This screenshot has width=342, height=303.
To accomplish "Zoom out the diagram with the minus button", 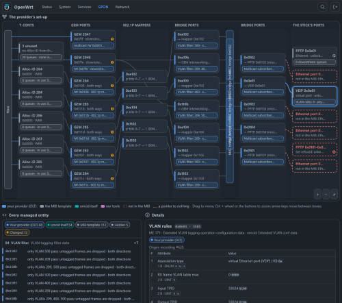I will (326, 195).
